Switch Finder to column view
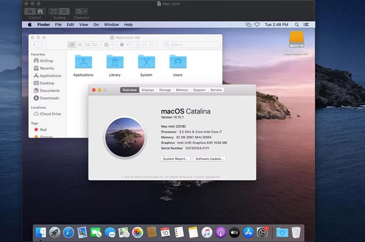Viewport: 365px width, 242px height. (87, 45)
